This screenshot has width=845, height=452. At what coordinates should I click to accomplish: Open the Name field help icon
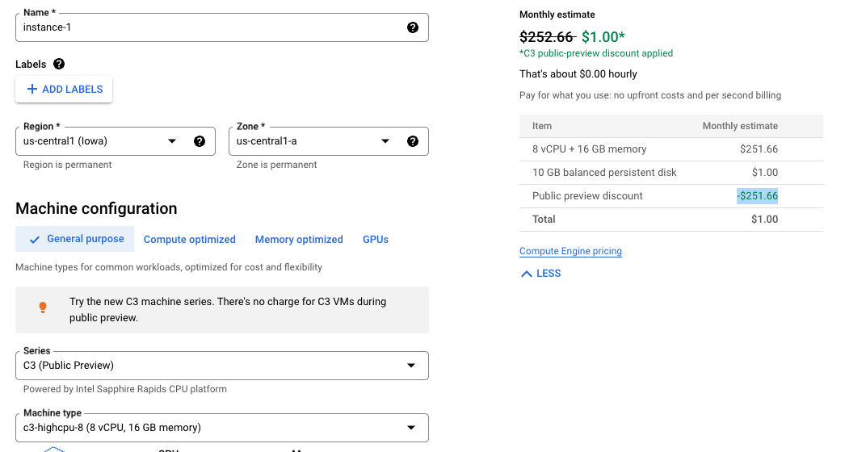[412, 27]
